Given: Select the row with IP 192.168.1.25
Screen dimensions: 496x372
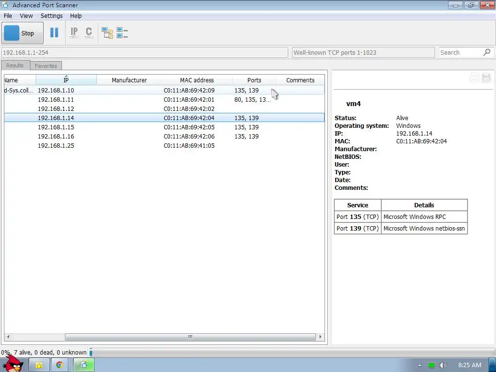Looking at the screenshot, I should [x=164, y=145].
